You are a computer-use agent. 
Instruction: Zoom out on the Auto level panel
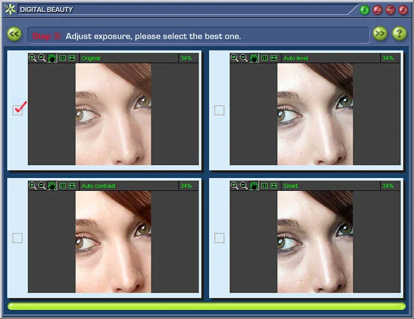click(244, 58)
